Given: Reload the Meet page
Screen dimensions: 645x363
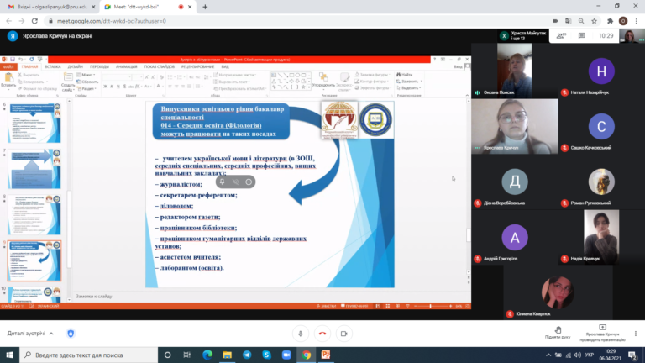Looking at the screenshot, I should 34,21.
